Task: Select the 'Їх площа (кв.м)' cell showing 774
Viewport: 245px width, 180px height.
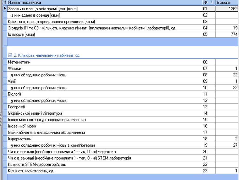Action: pyautogui.click(x=227, y=34)
